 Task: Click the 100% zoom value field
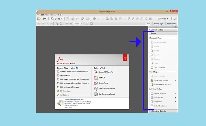77,24
